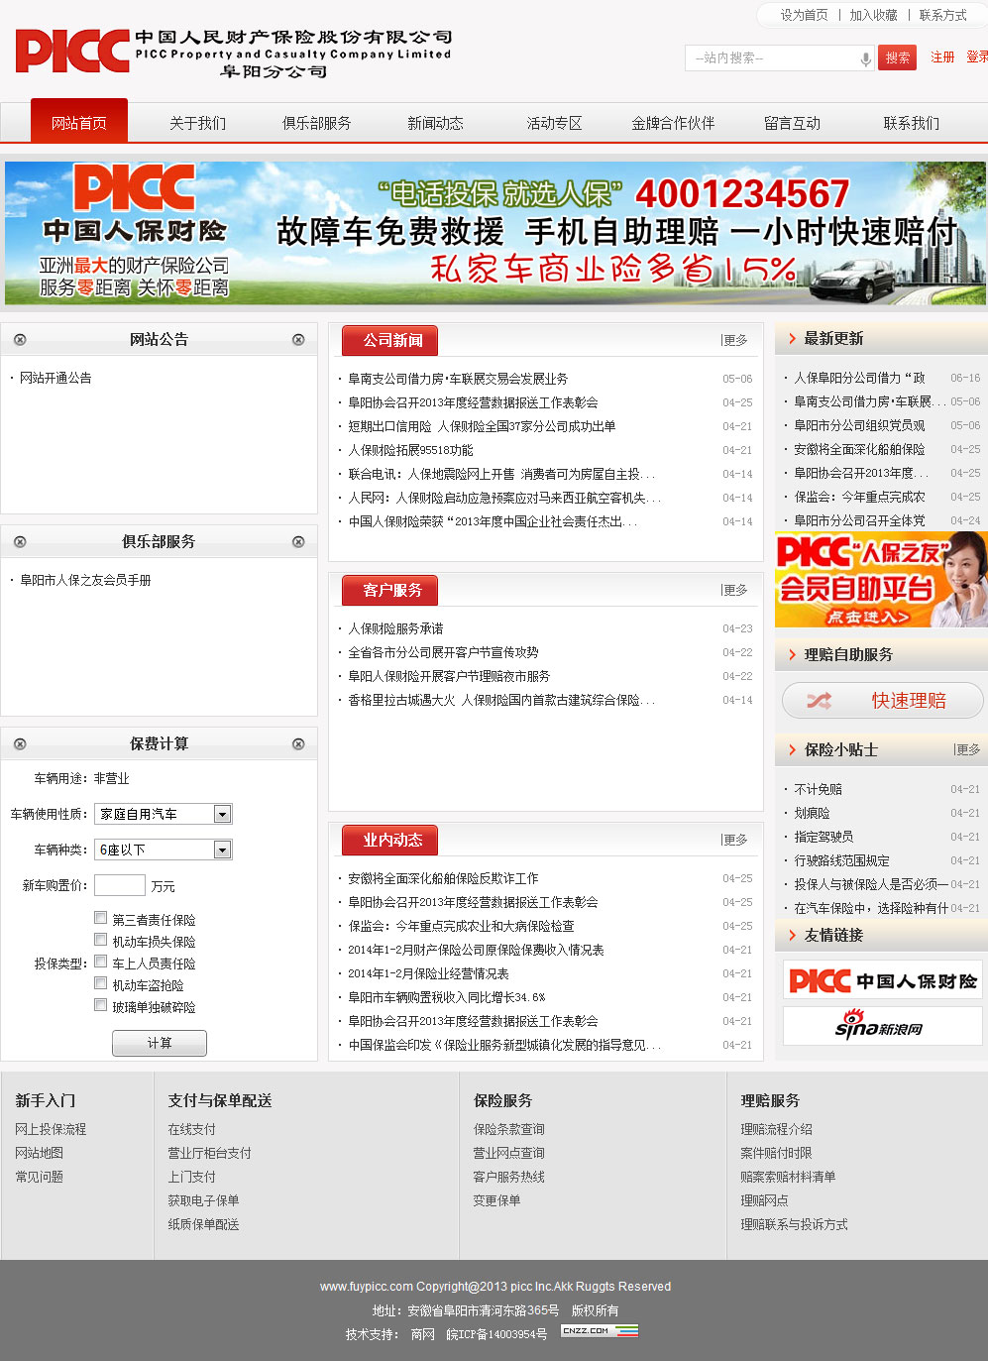988x1361 pixels.
Task: Open the 划痕险 insurance tip
Action: tap(812, 813)
